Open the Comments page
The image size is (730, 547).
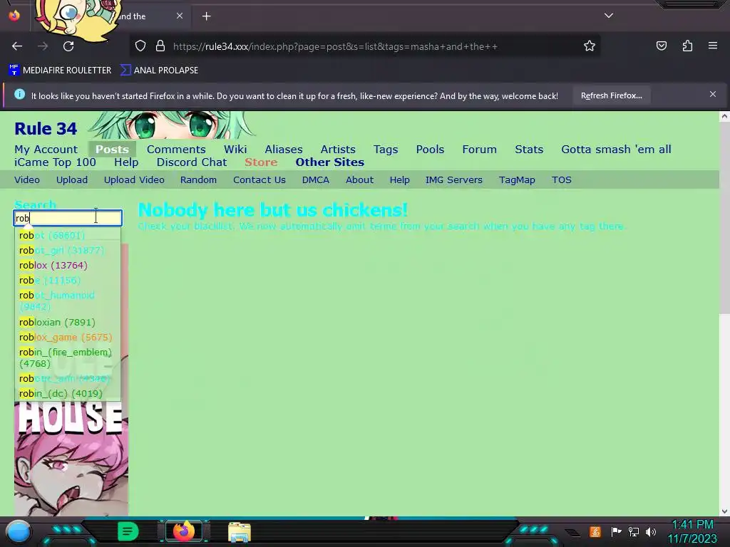176,150
